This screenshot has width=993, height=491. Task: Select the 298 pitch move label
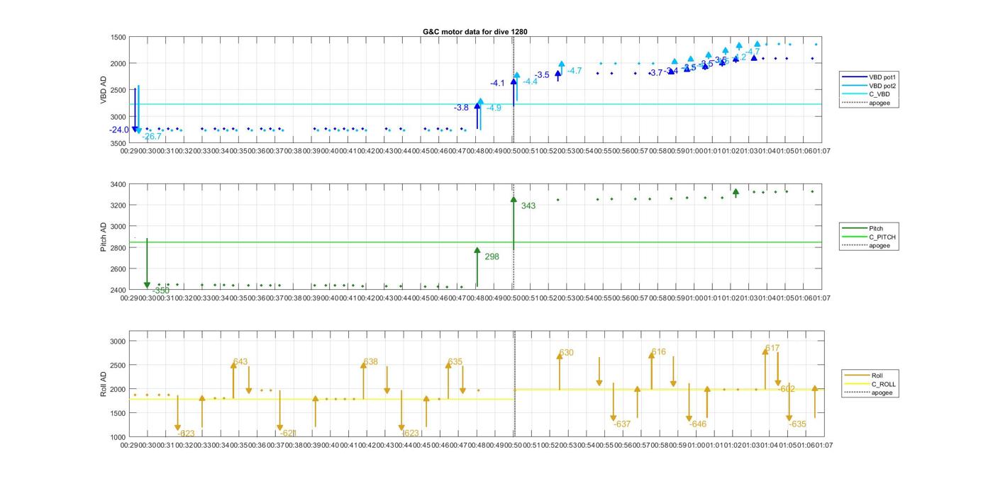point(492,256)
